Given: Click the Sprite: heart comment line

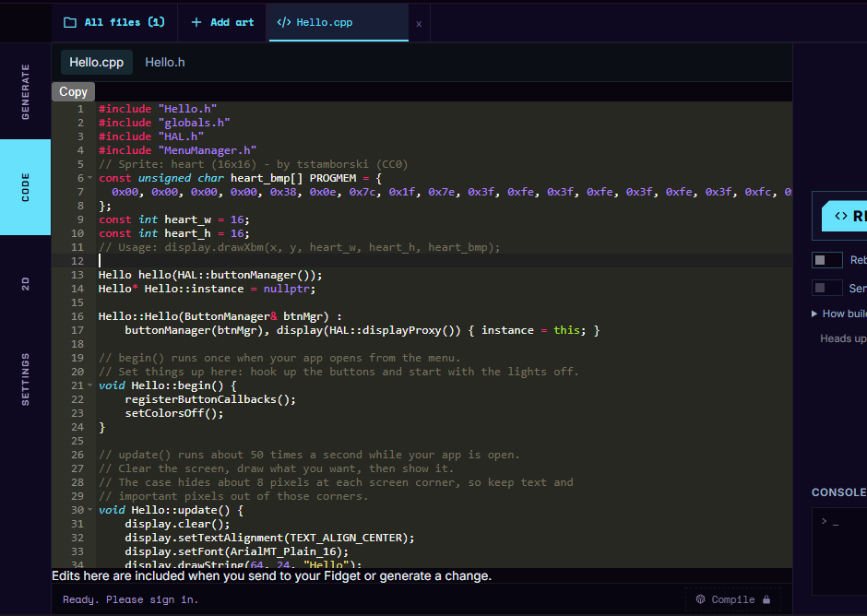Looking at the screenshot, I should pos(254,164).
